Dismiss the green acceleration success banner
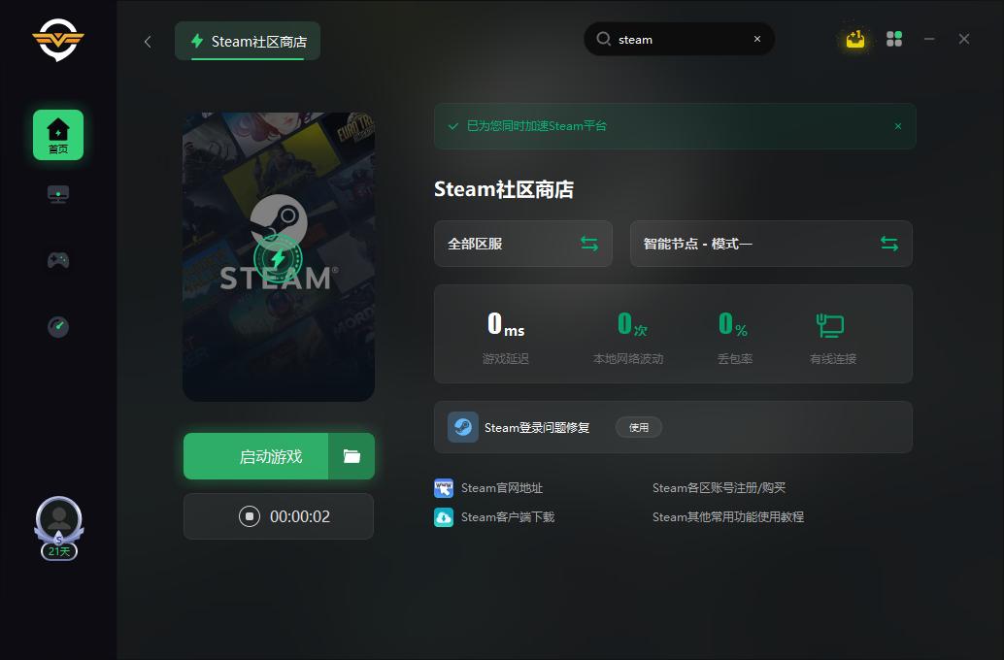The height and width of the screenshot is (660, 1004). [896, 126]
